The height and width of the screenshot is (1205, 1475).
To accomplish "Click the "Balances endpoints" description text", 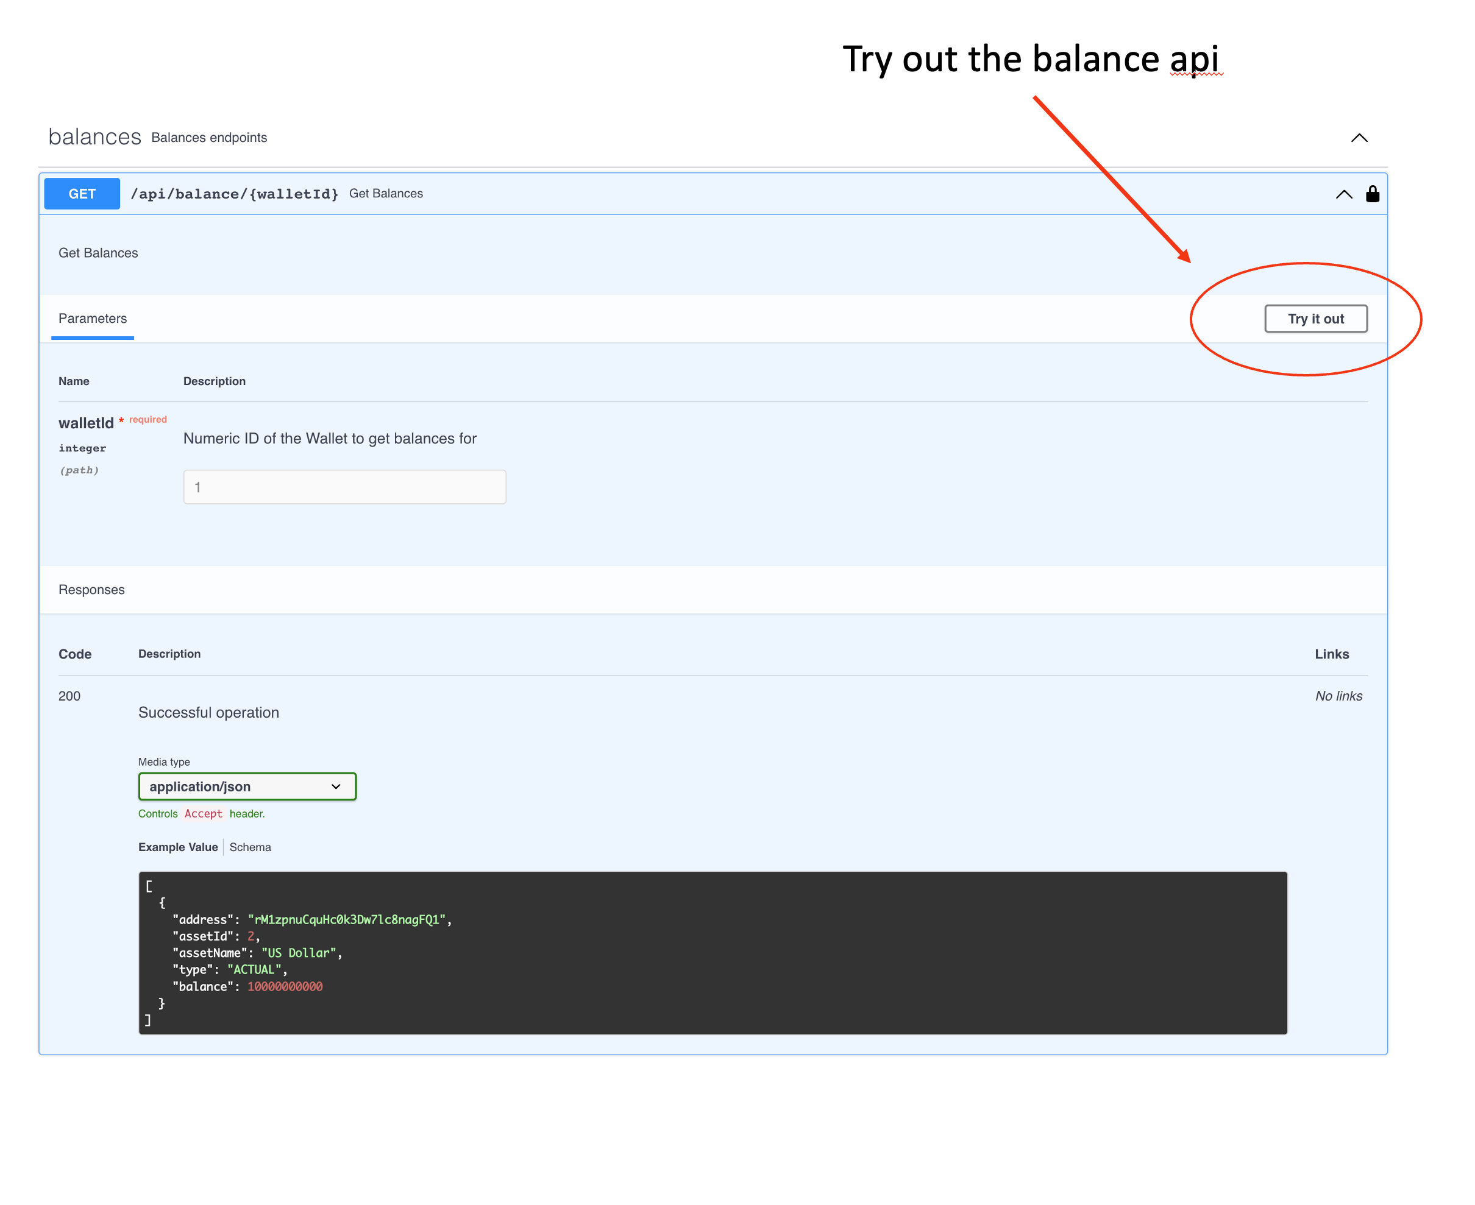I will pyautogui.click(x=209, y=138).
